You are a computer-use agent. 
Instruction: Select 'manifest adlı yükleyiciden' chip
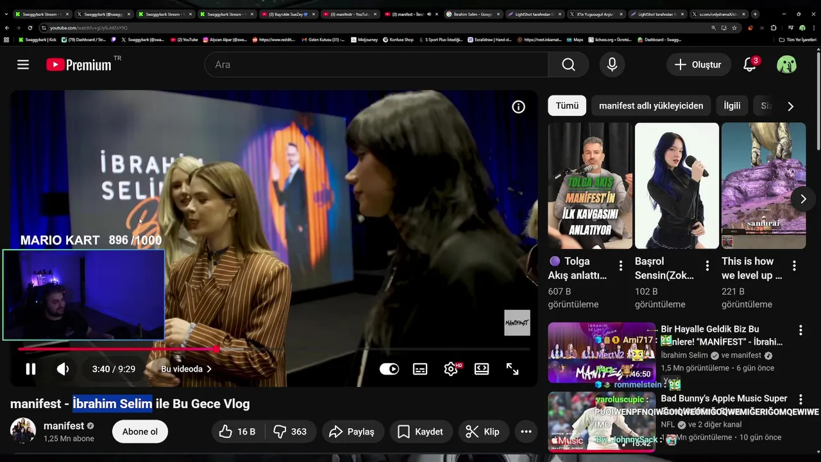pos(651,106)
